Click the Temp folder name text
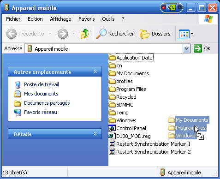 coord(122,113)
